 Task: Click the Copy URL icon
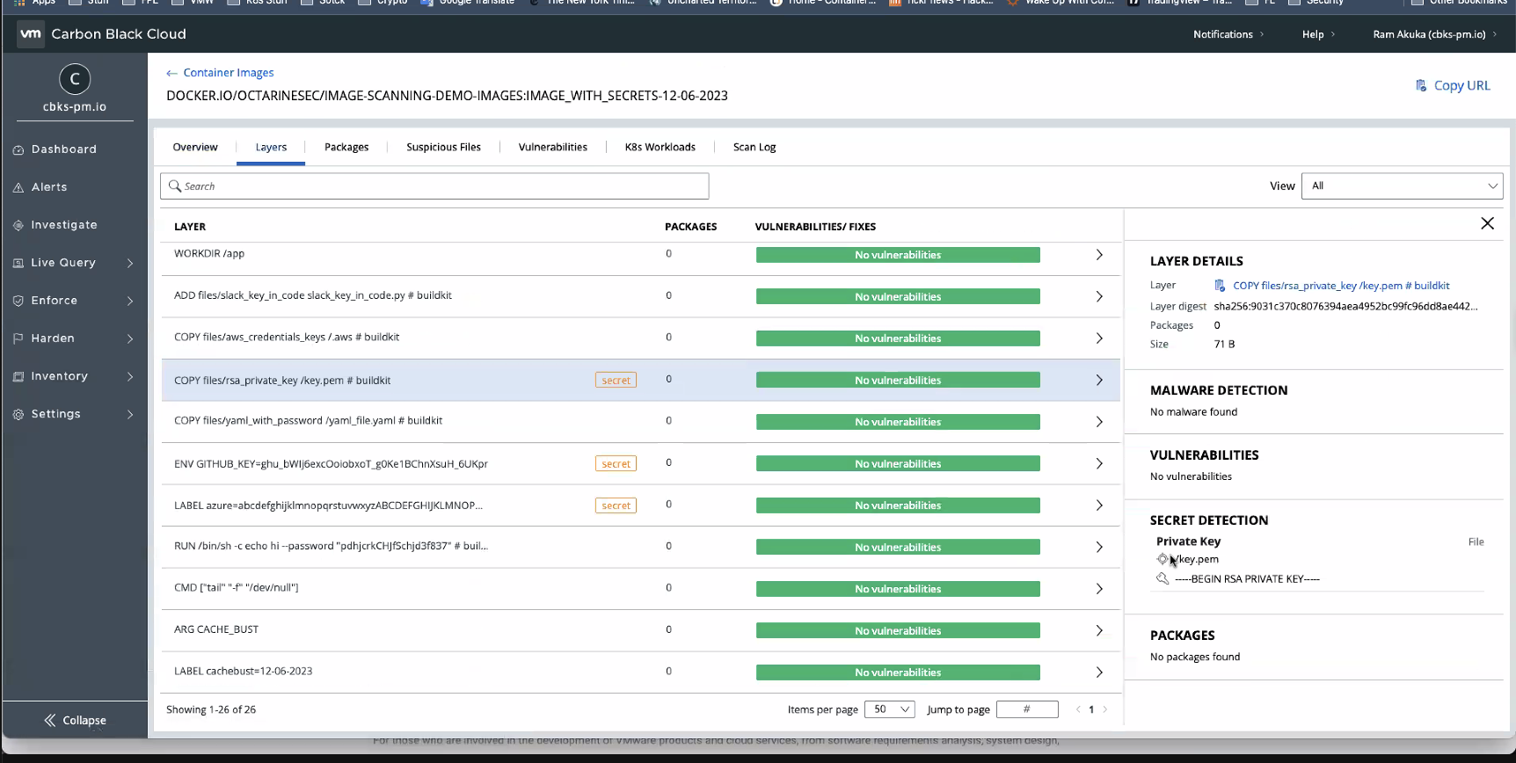pyautogui.click(x=1420, y=85)
